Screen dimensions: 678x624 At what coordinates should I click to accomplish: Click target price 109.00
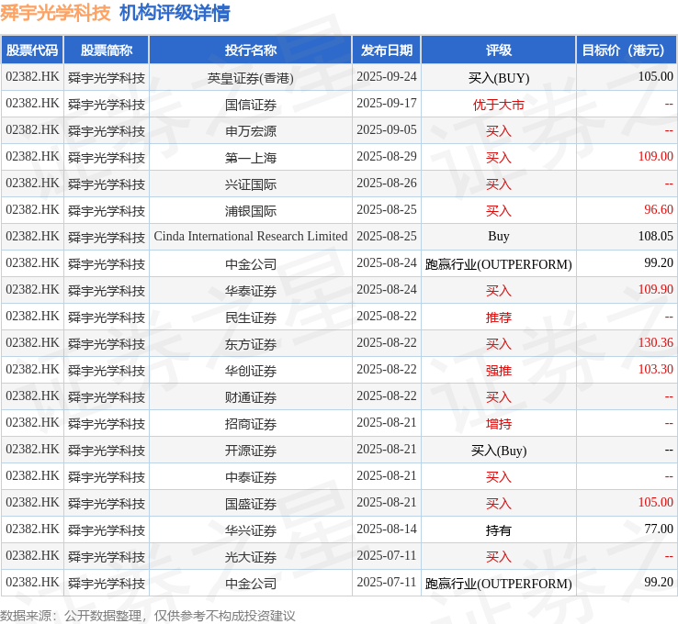[x=656, y=156]
